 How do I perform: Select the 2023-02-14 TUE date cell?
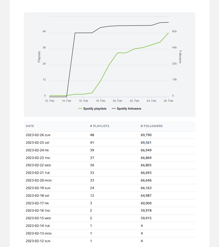click(38, 226)
